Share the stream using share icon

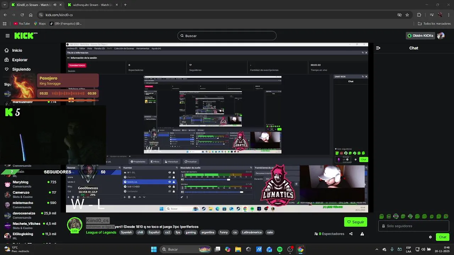tap(351, 234)
